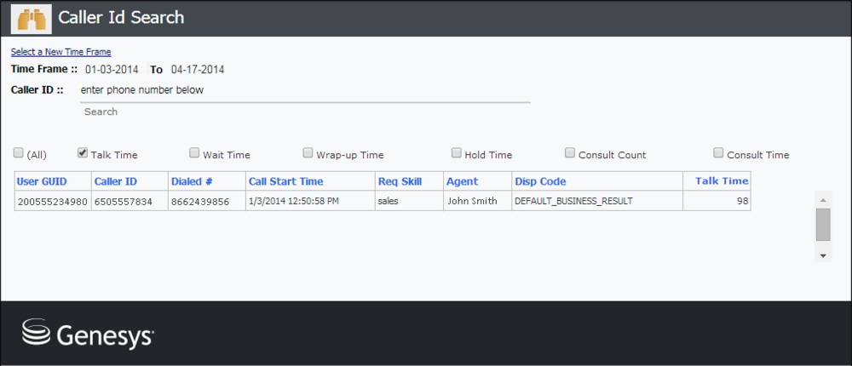Check the Wait Time checkbox
The height and width of the screenshot is (366, 852).
(194, 153)
